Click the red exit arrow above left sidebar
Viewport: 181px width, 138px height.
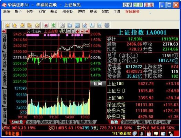(x=4, y=31)
